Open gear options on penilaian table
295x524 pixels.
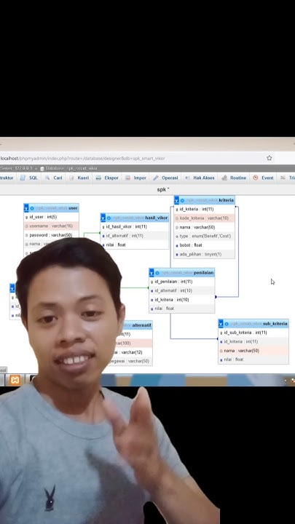tap(157, 273)
